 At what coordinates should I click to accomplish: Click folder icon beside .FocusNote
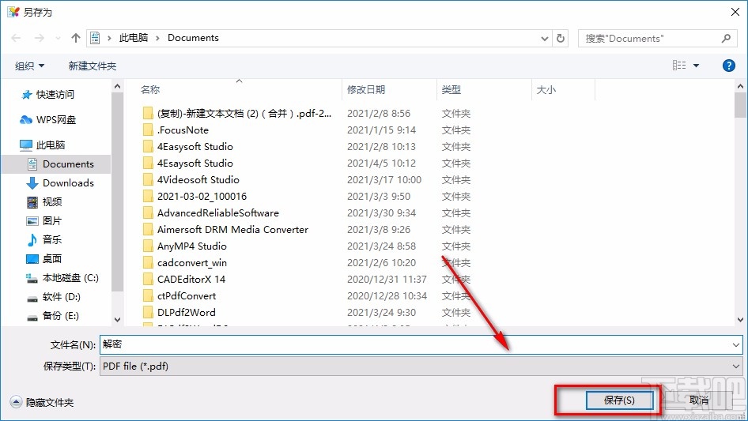pyautogui.click(x=149, y=130)
